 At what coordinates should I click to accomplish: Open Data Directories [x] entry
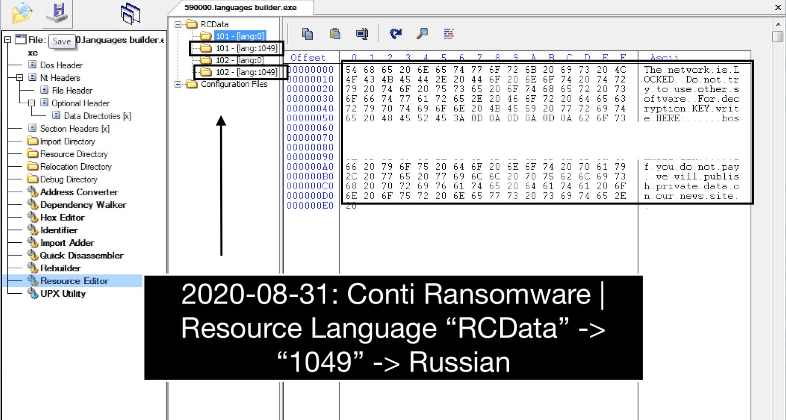click(x=97, y=116)
